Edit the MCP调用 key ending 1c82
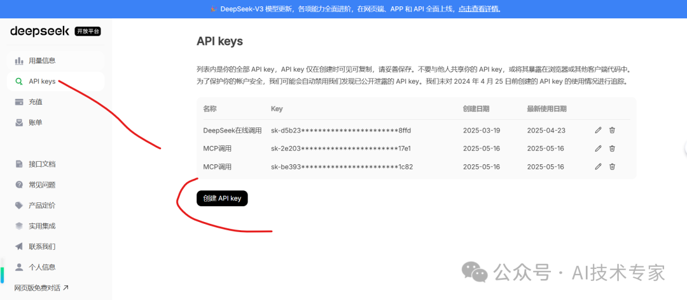687x300 pixels. [x=598, y=166]
